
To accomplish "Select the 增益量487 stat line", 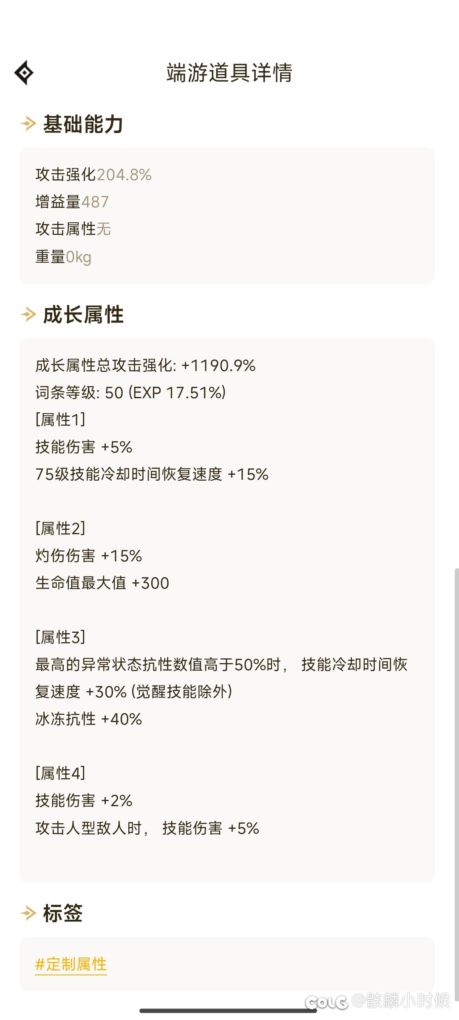I will coord(72,202).
